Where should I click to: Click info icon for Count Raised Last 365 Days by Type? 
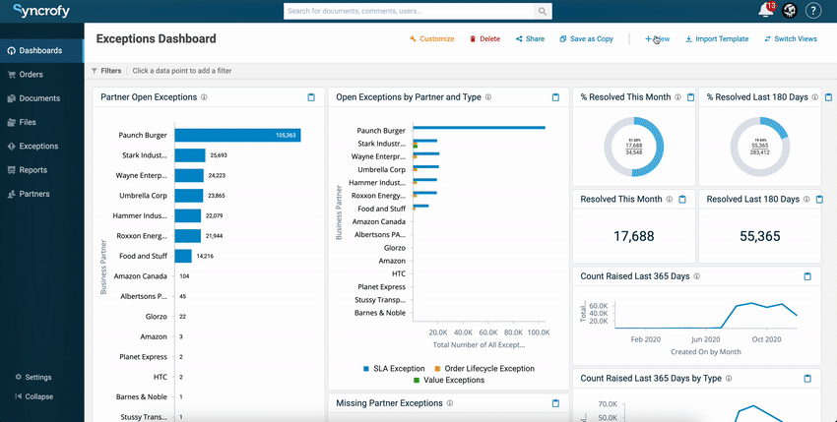click(x=729, y=379)
